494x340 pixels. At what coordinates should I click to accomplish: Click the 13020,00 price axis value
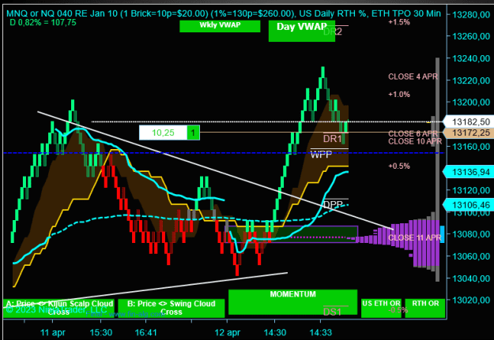(471, 300)
